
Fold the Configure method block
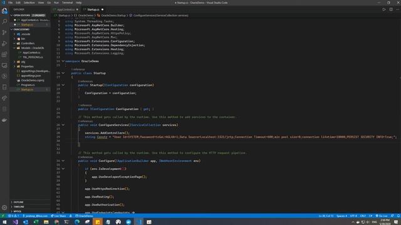pyautogui.click(x=63, y=161)
